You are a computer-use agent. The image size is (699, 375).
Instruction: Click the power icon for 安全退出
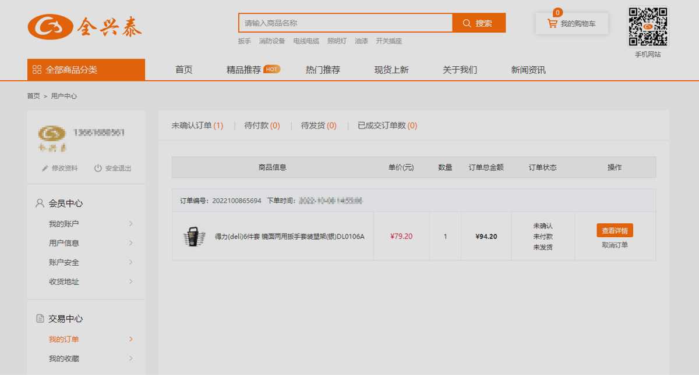point(98,169)
